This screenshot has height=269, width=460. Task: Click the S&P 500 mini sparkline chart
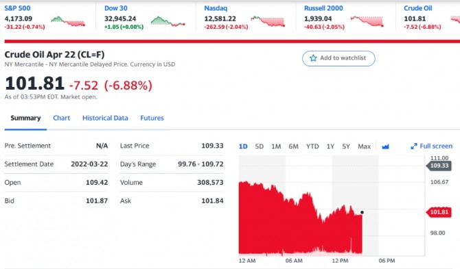tap(68, 21)
